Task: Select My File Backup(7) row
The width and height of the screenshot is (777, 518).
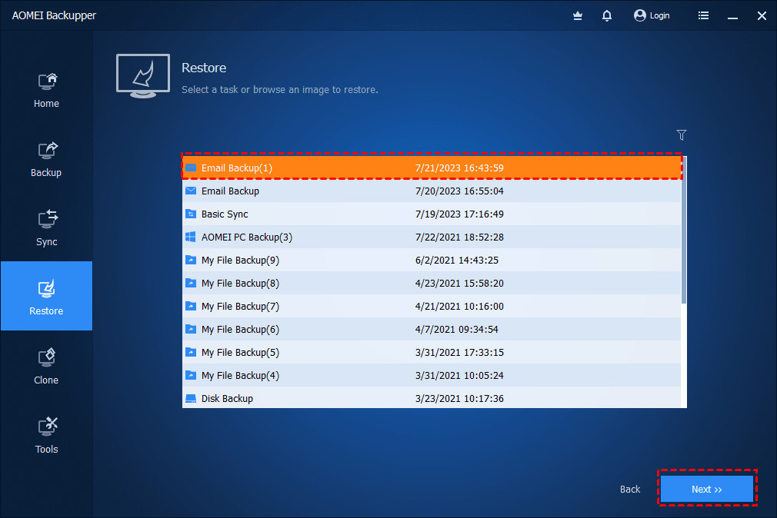Action: 432,306
